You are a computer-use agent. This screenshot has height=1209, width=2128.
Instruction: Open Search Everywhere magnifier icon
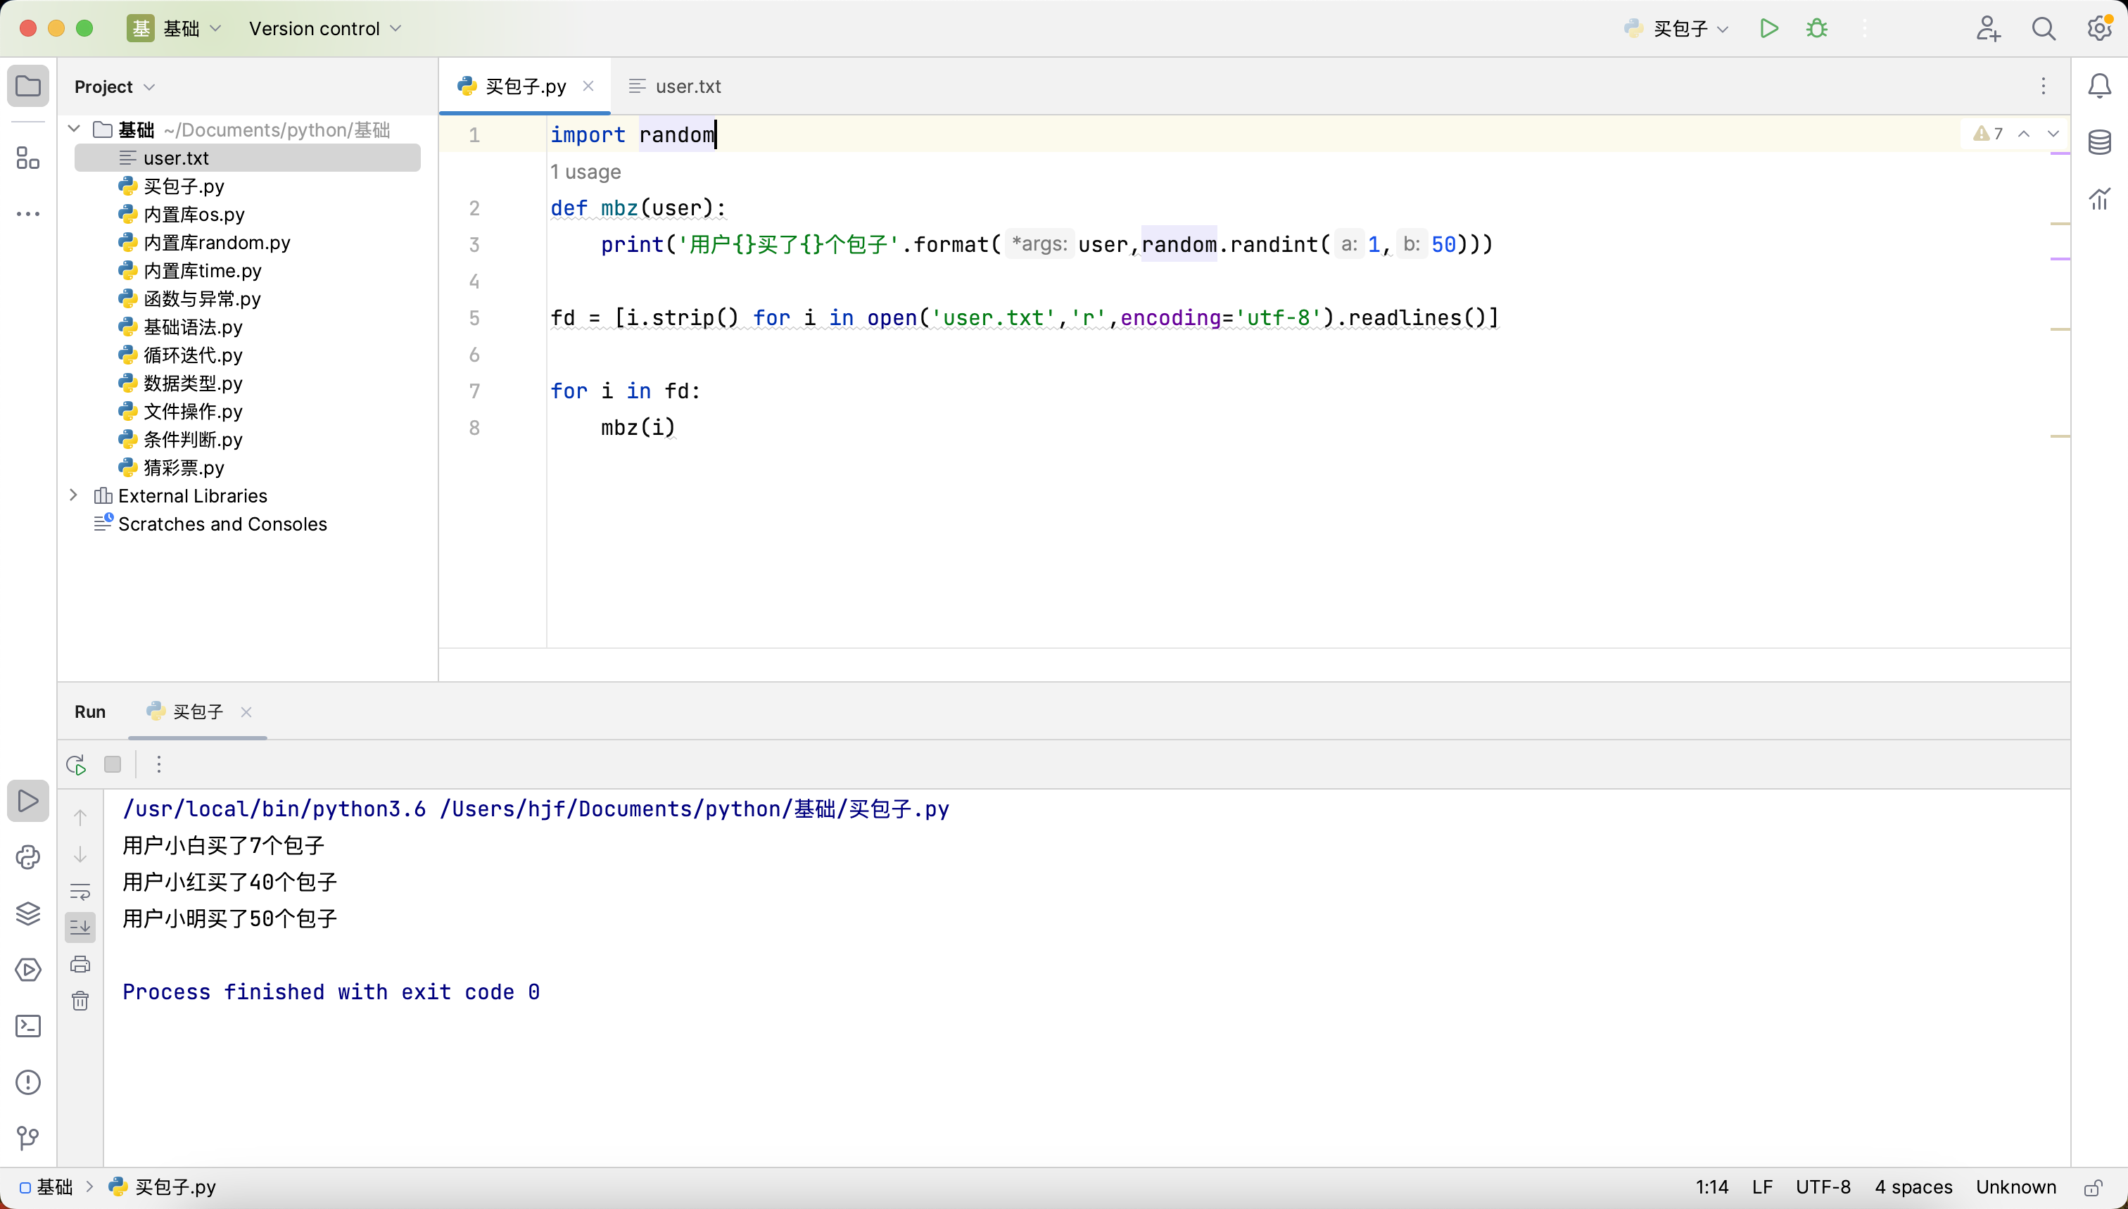click(x=2044, y=28)
